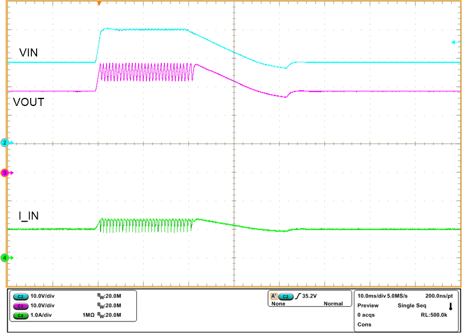The width and height of the screenshot is (464, 333).
Task: Click the 10.0ms/div timebase readout
Action: (372, 296)
